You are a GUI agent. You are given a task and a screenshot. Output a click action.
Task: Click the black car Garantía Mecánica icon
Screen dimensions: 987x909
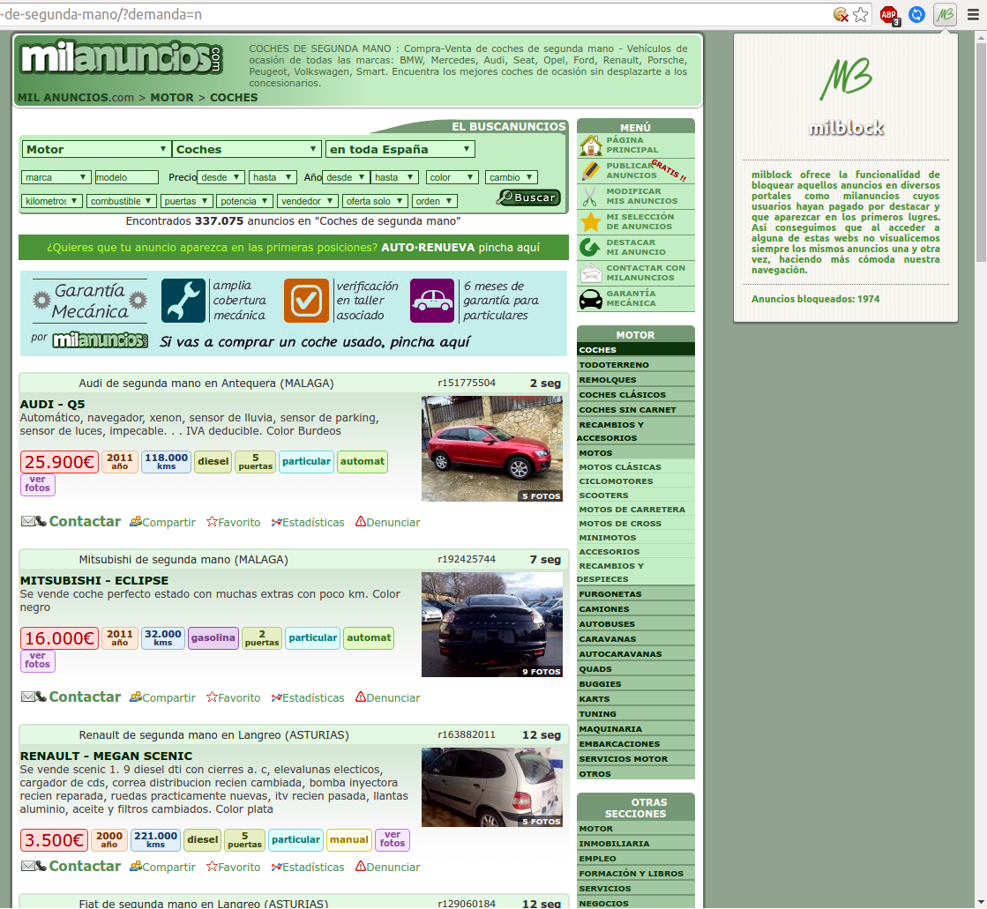pos(590,299)
